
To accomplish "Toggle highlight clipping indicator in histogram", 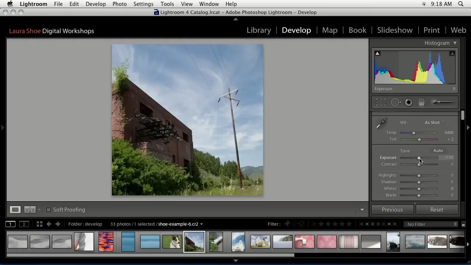I will [452, 53].
